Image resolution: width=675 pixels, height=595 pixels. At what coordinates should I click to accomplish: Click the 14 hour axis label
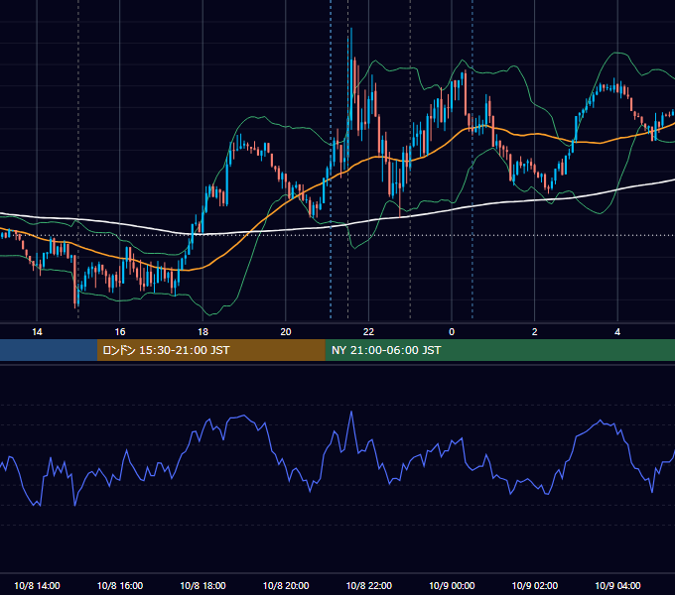coord(37,332)
